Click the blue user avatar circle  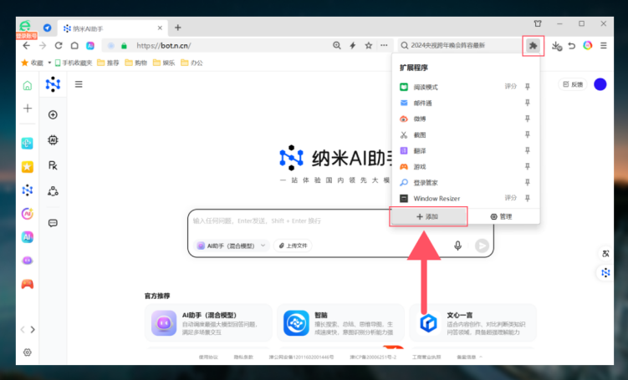point(600,84)
